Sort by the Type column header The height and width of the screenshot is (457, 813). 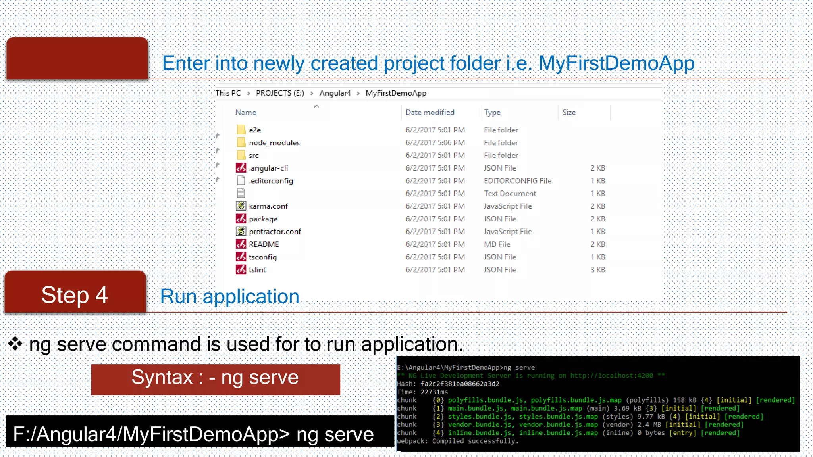(492, 112)
